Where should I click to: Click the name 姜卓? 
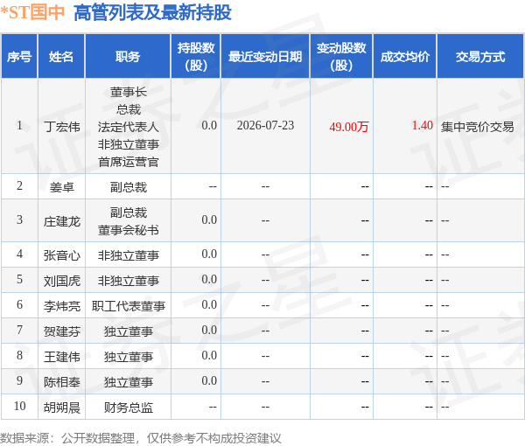(x=62, y=187)
